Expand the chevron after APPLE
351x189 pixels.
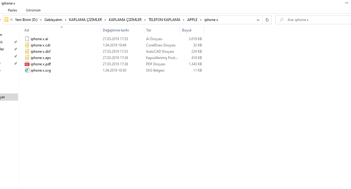(x=201, y=20)
